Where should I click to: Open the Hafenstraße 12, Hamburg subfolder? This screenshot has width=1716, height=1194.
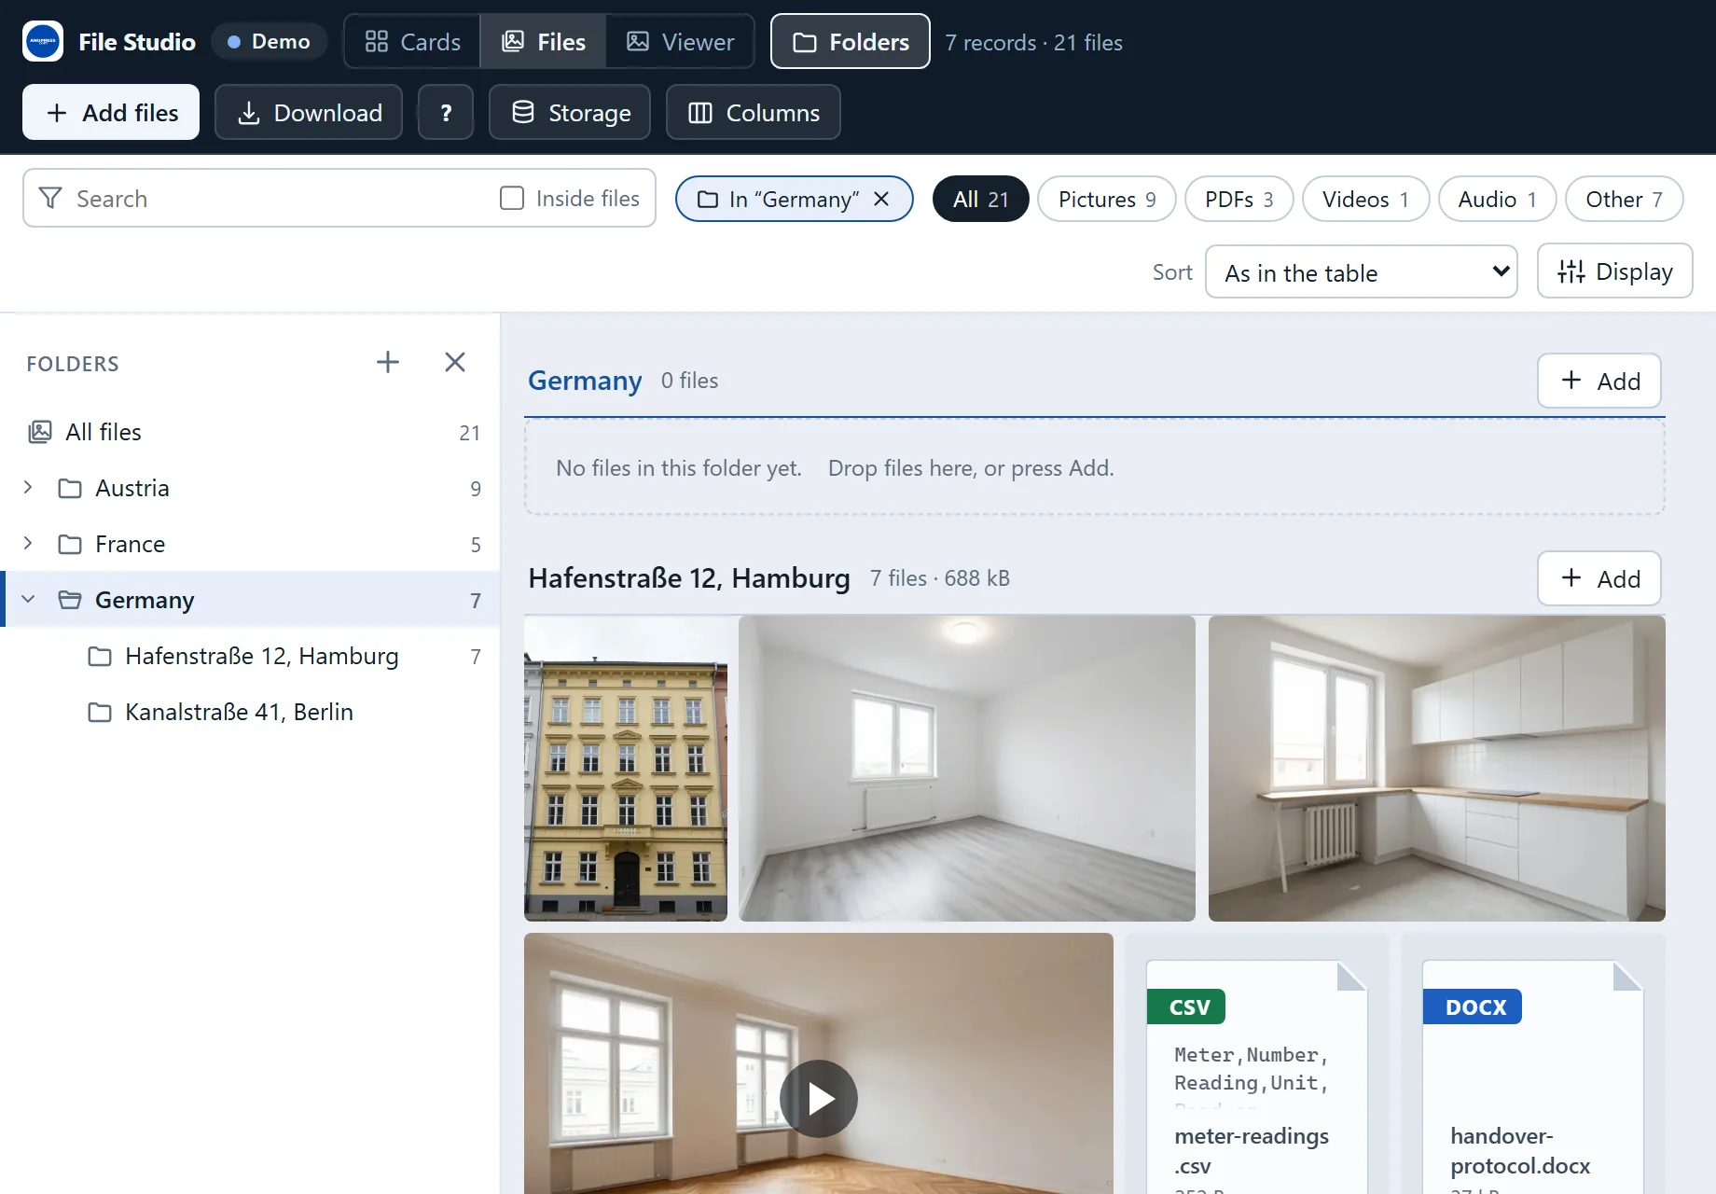pyautogui.click(x=250, y=656)
